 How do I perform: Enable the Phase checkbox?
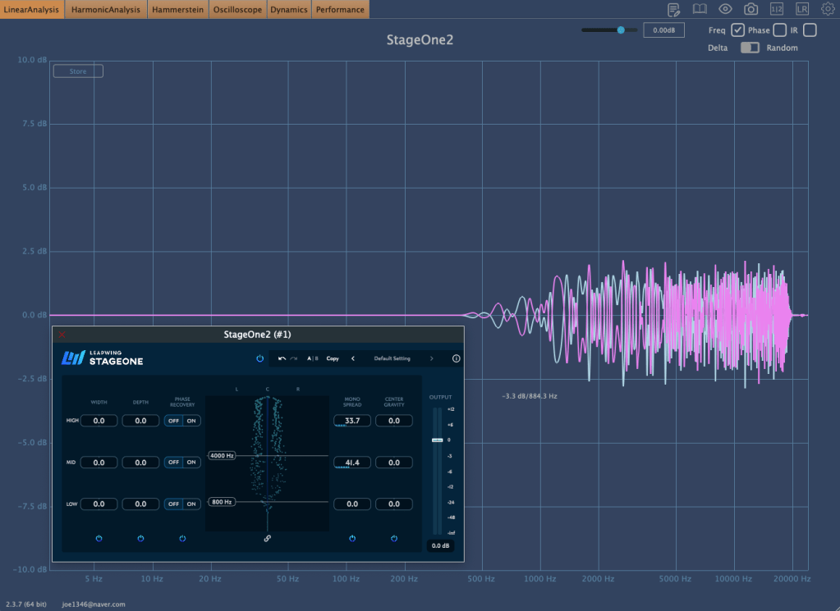(779, 30)
